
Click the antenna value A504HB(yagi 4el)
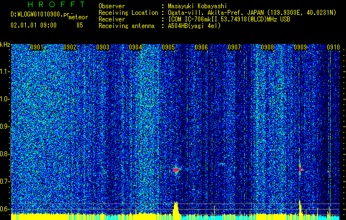[194, 26]
